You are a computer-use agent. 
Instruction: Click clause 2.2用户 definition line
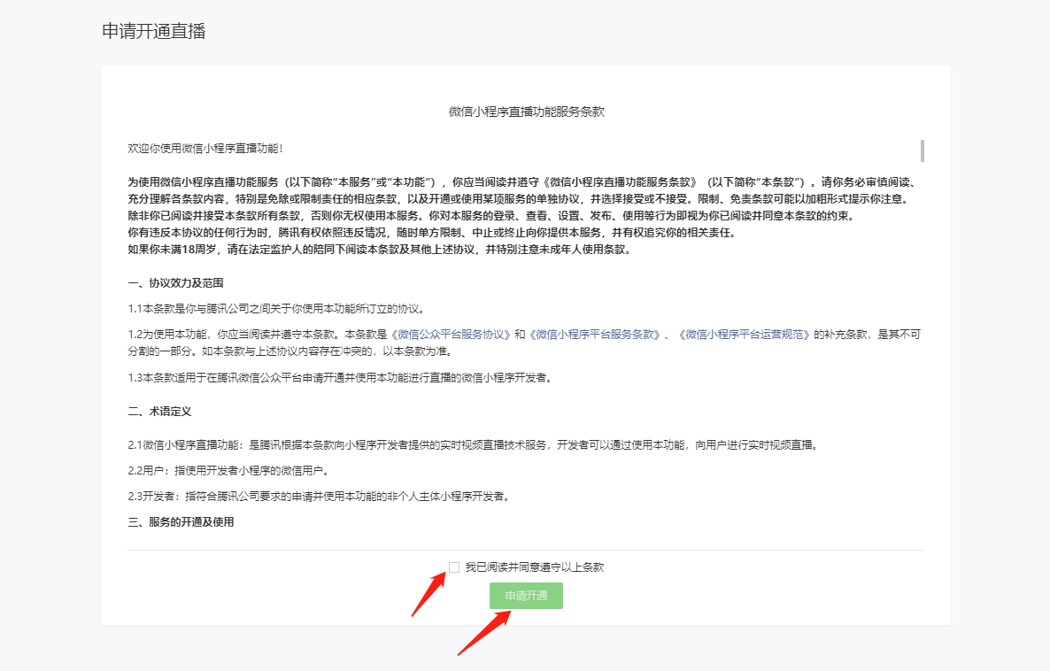pos(229,471)
